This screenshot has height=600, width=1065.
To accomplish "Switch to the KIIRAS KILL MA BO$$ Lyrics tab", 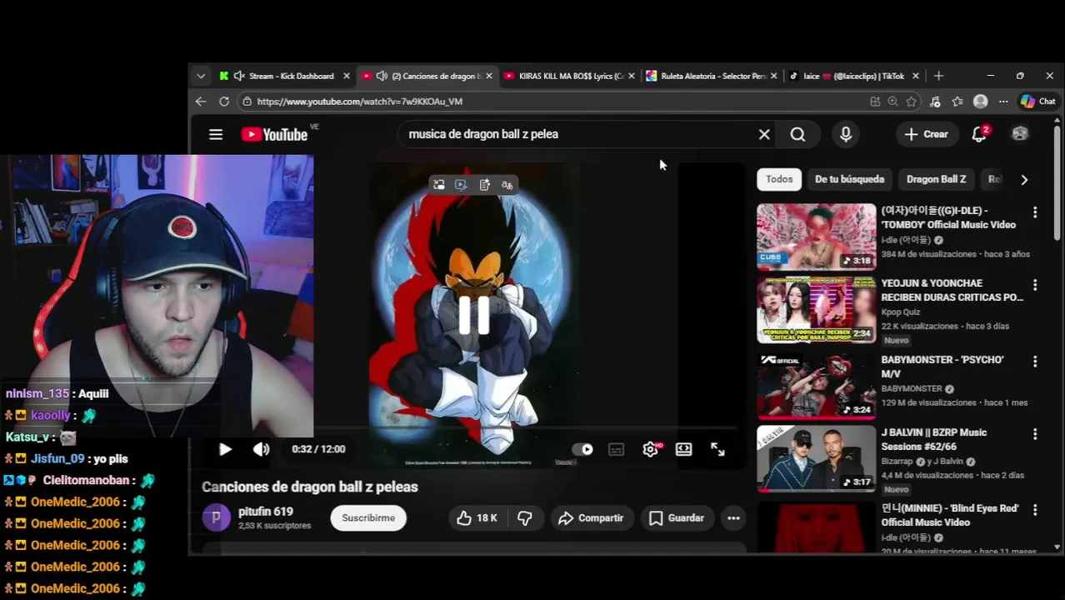I will point(571,76).
